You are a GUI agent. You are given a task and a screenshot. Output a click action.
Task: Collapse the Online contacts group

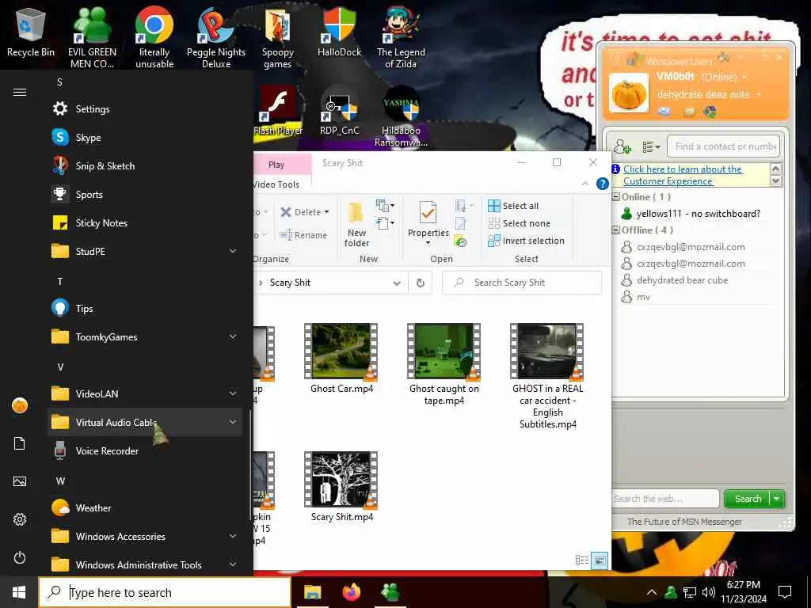pyautogui.click(x=616, y=197)
